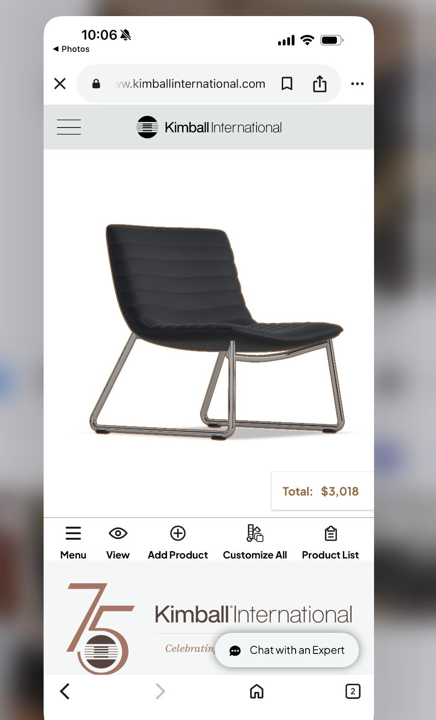Tap the browser home icon
This screenshot has width=436, height=720.
click(x=257, y=691)
